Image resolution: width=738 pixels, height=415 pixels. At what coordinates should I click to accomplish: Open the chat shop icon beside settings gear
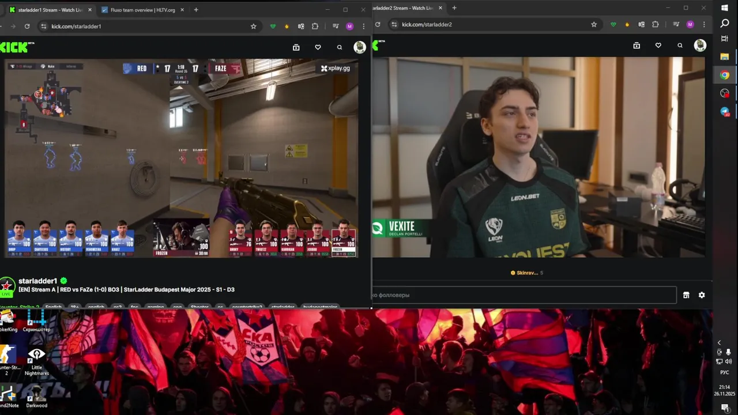(x=686, y=295)
